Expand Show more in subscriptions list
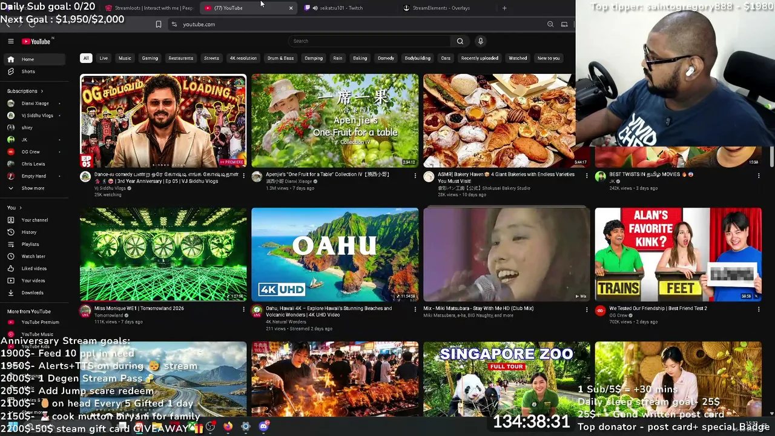Viewport: 775px width, 436px height. pyautogui.click(x=33, y=188)
